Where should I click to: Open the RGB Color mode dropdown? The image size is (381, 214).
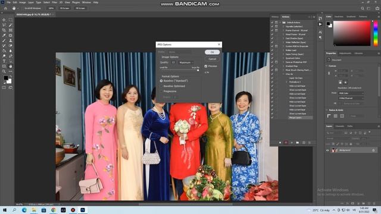351,93
